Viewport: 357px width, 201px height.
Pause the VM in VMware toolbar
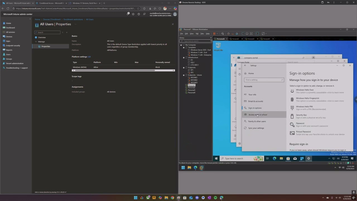(214, 33)
